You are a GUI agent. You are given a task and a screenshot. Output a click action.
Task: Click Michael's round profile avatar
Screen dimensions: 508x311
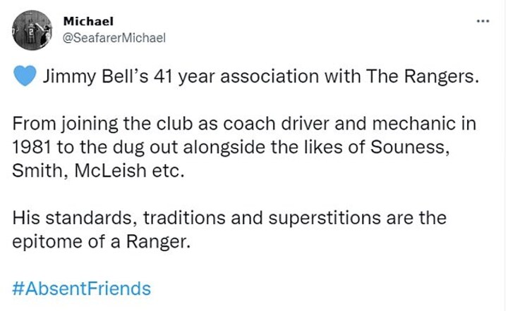point(32,30)
